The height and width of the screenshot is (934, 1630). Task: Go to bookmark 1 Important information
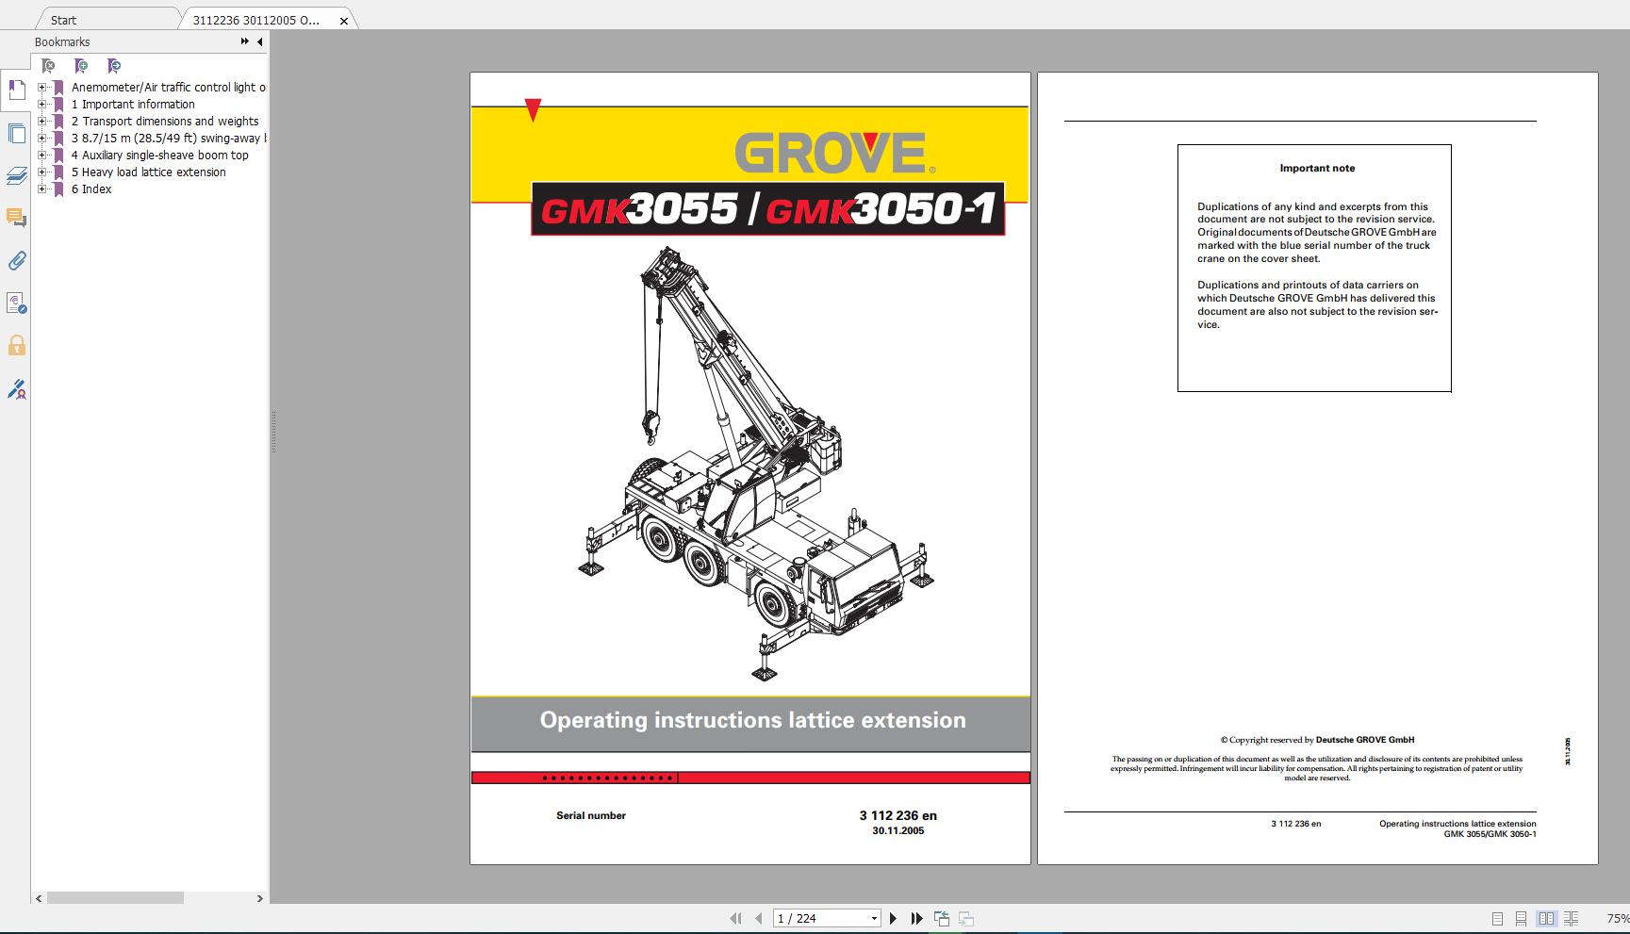click(133, 105)
